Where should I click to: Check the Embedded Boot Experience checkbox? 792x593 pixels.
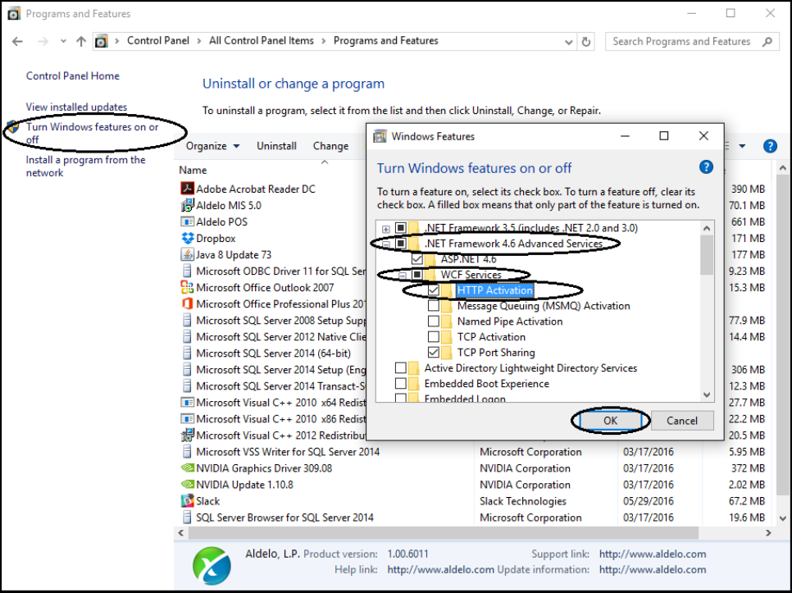click(x=401, y=383)
